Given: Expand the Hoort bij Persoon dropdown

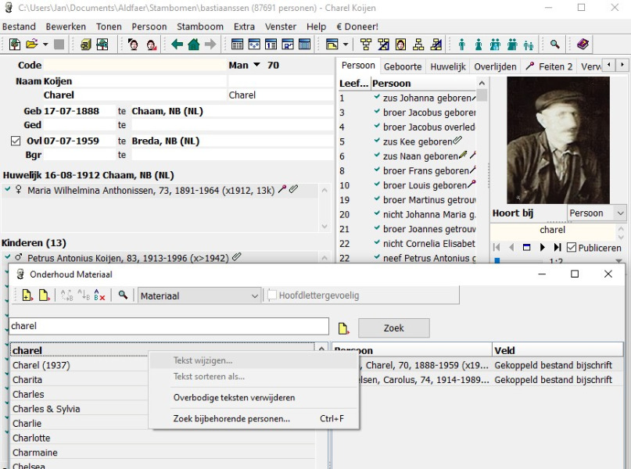Looking at the screenshot, I should 621,213.
